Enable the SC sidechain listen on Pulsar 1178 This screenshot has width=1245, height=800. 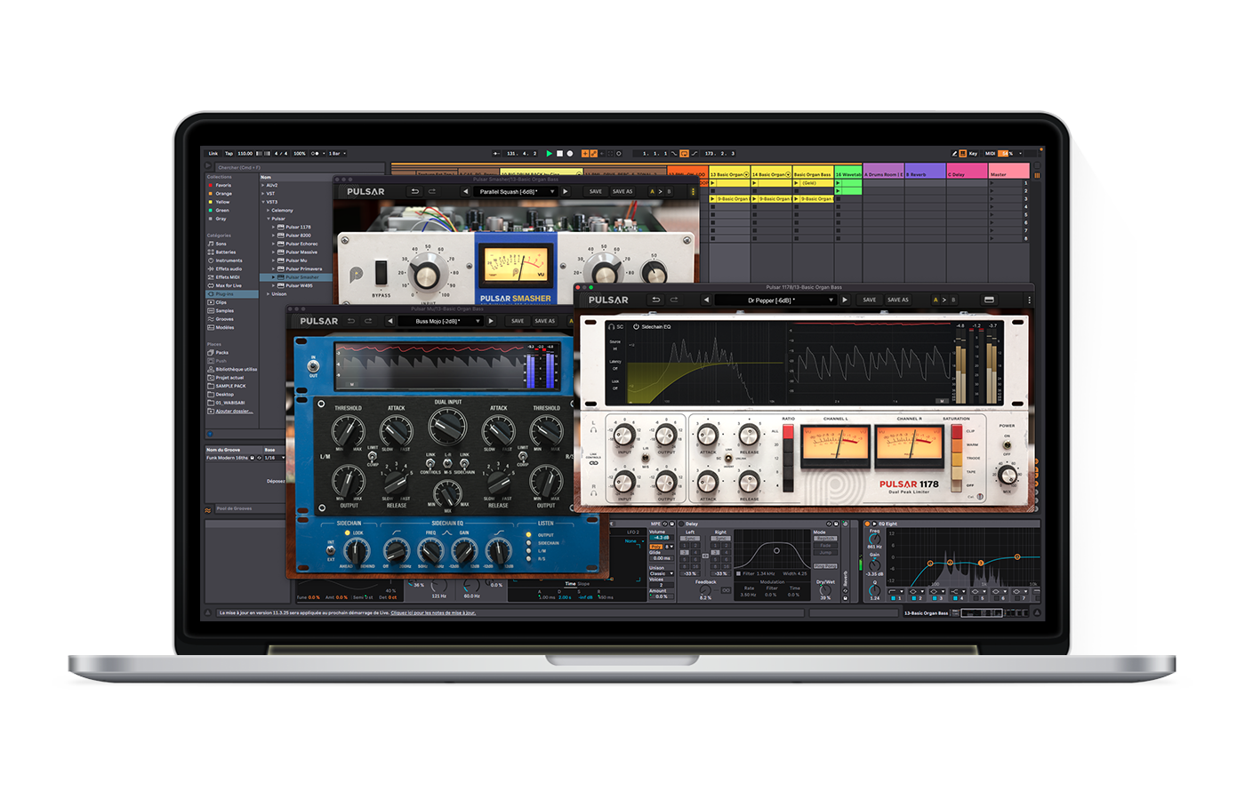pos(616,327)
